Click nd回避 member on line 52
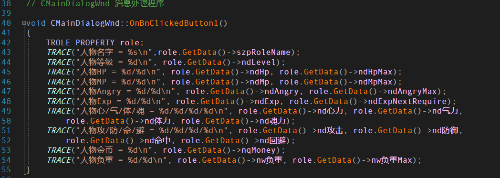Viewport: 500px width, 178px height. click(273, 140)
